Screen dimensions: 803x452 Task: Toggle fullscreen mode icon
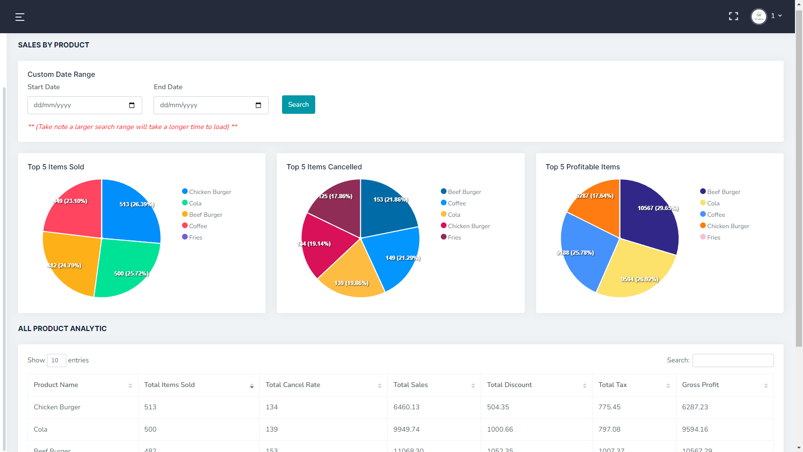tap(733, 17)
